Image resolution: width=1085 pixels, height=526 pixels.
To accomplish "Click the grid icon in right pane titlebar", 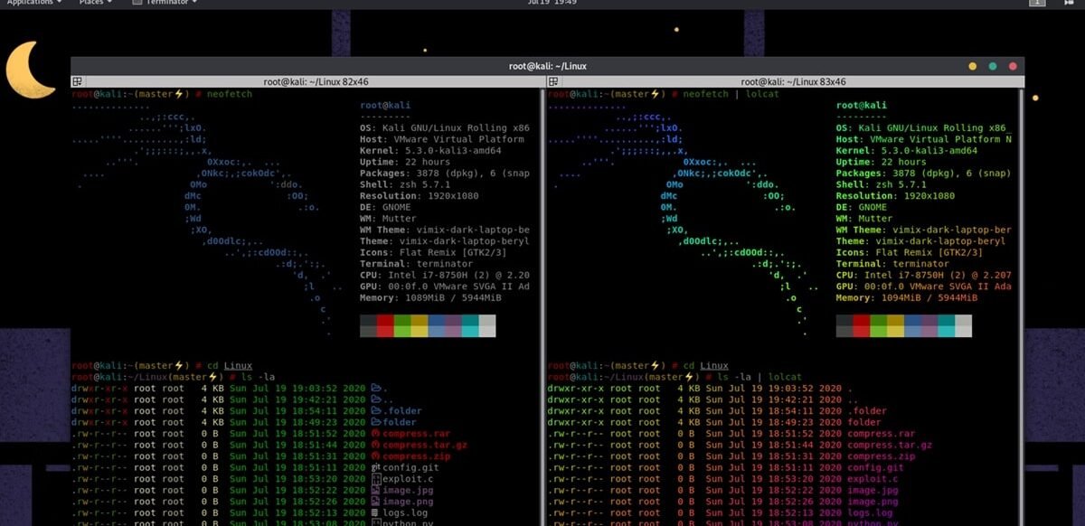I will 553,81.
